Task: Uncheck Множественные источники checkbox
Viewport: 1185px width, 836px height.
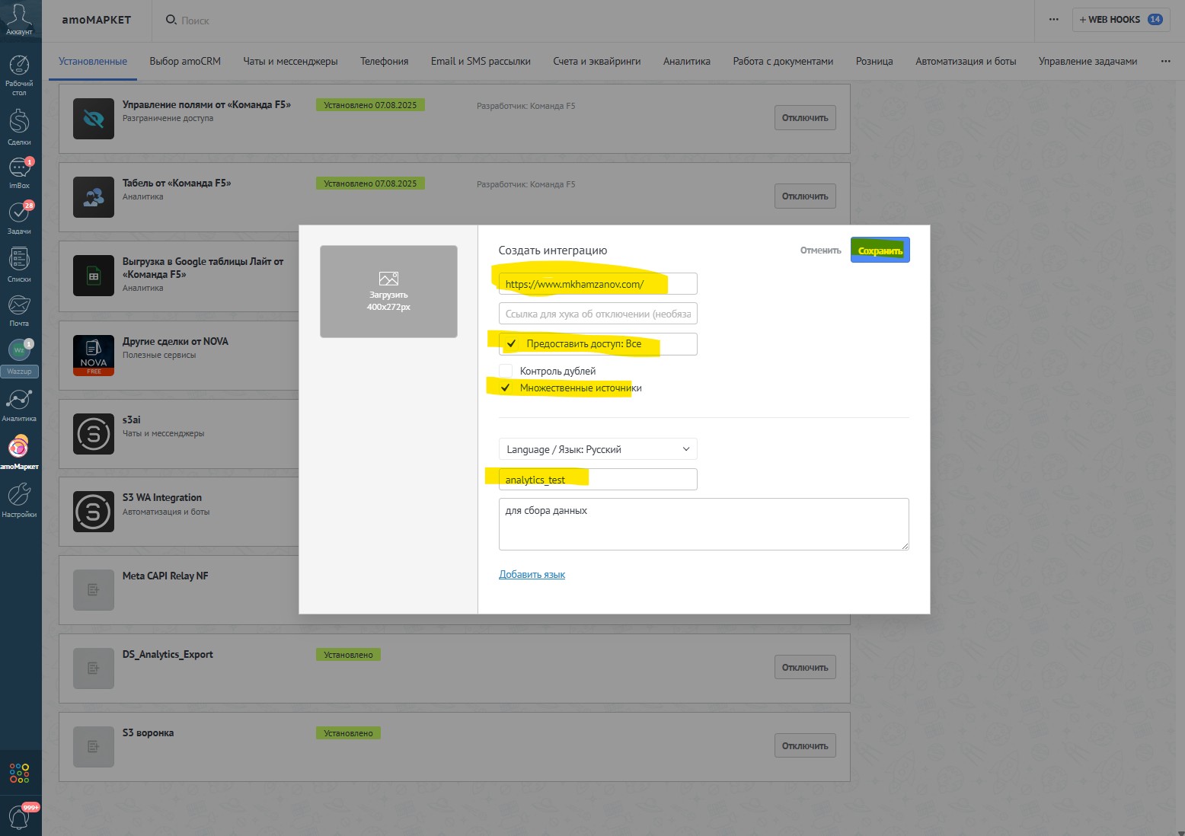Action: [506, 388]
